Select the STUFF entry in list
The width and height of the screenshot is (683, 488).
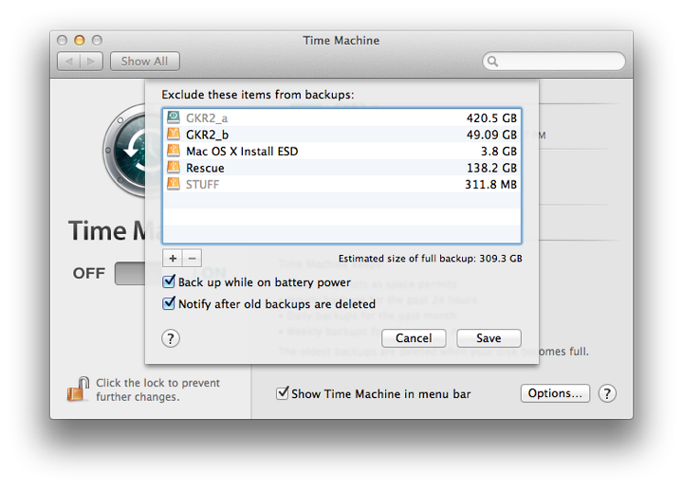(x=203, y=185)
